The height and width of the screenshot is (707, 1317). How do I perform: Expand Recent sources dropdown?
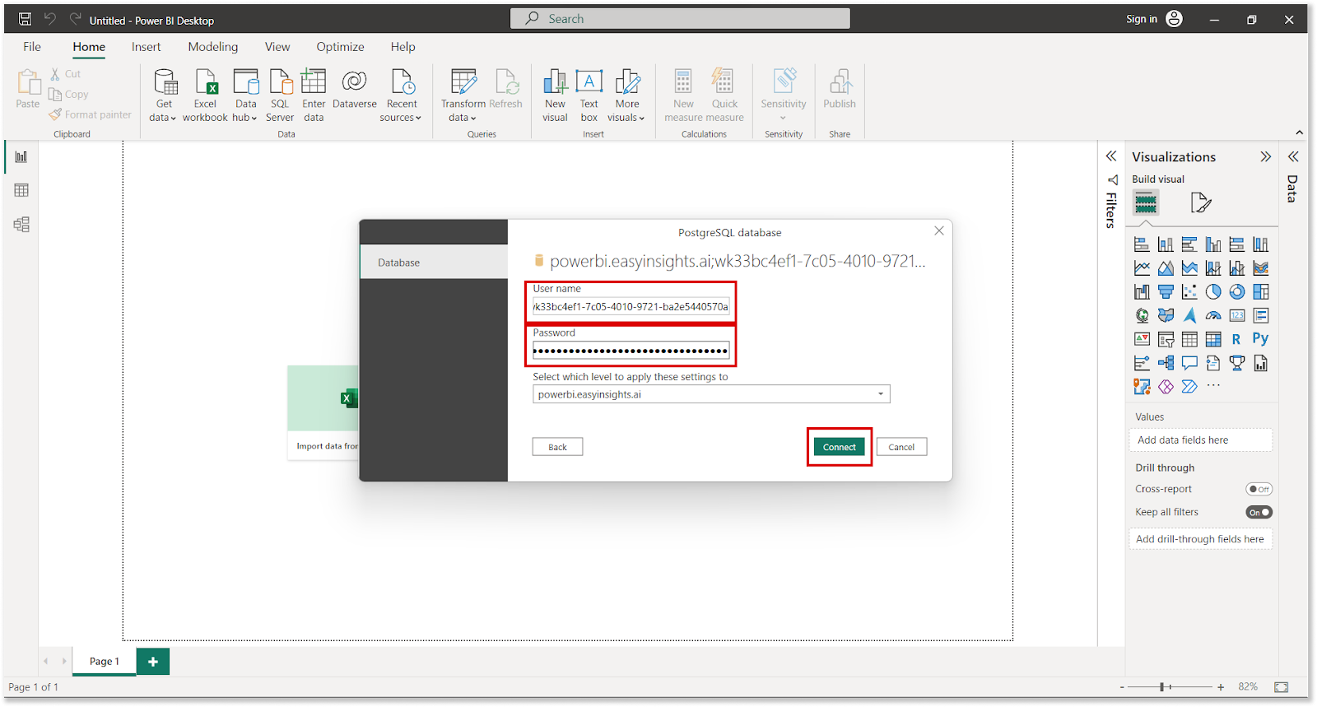tap(401, 95)
